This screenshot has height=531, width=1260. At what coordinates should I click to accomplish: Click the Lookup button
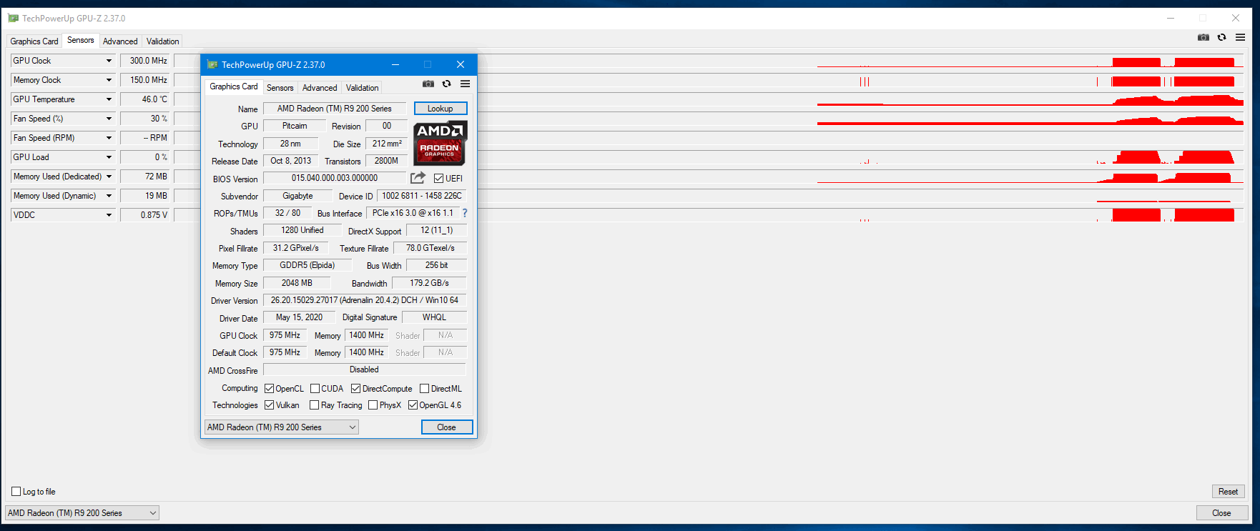pos(440,109)
